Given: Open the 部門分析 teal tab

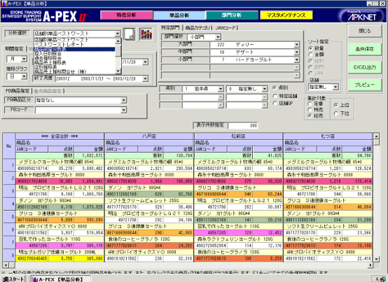Looking at the screenshot, I should click(232, 15).
